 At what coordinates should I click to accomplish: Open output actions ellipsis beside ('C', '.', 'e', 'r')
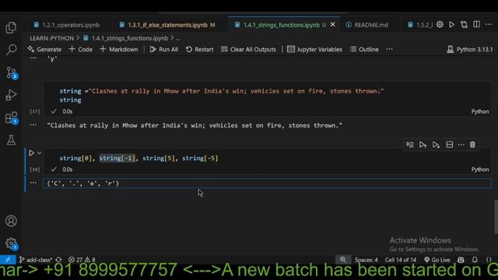click(33, 183)
